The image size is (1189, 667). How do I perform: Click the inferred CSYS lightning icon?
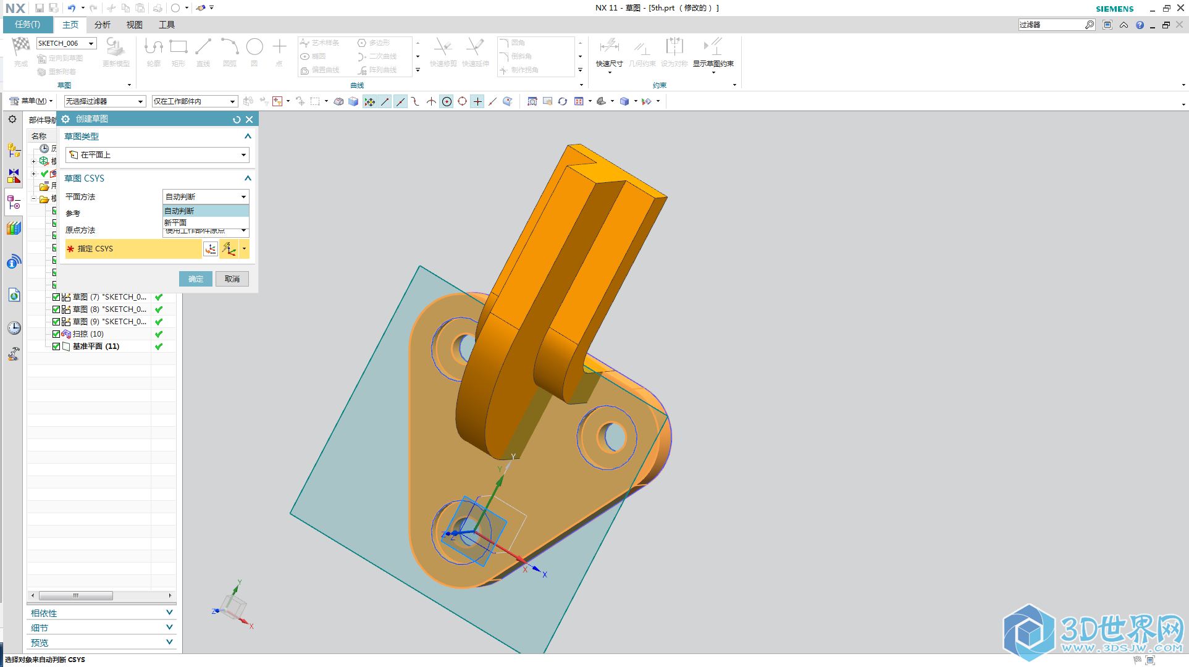229,249
